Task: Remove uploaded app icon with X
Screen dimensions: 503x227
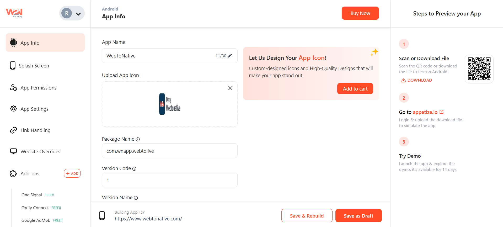Action: coord(230,88)
